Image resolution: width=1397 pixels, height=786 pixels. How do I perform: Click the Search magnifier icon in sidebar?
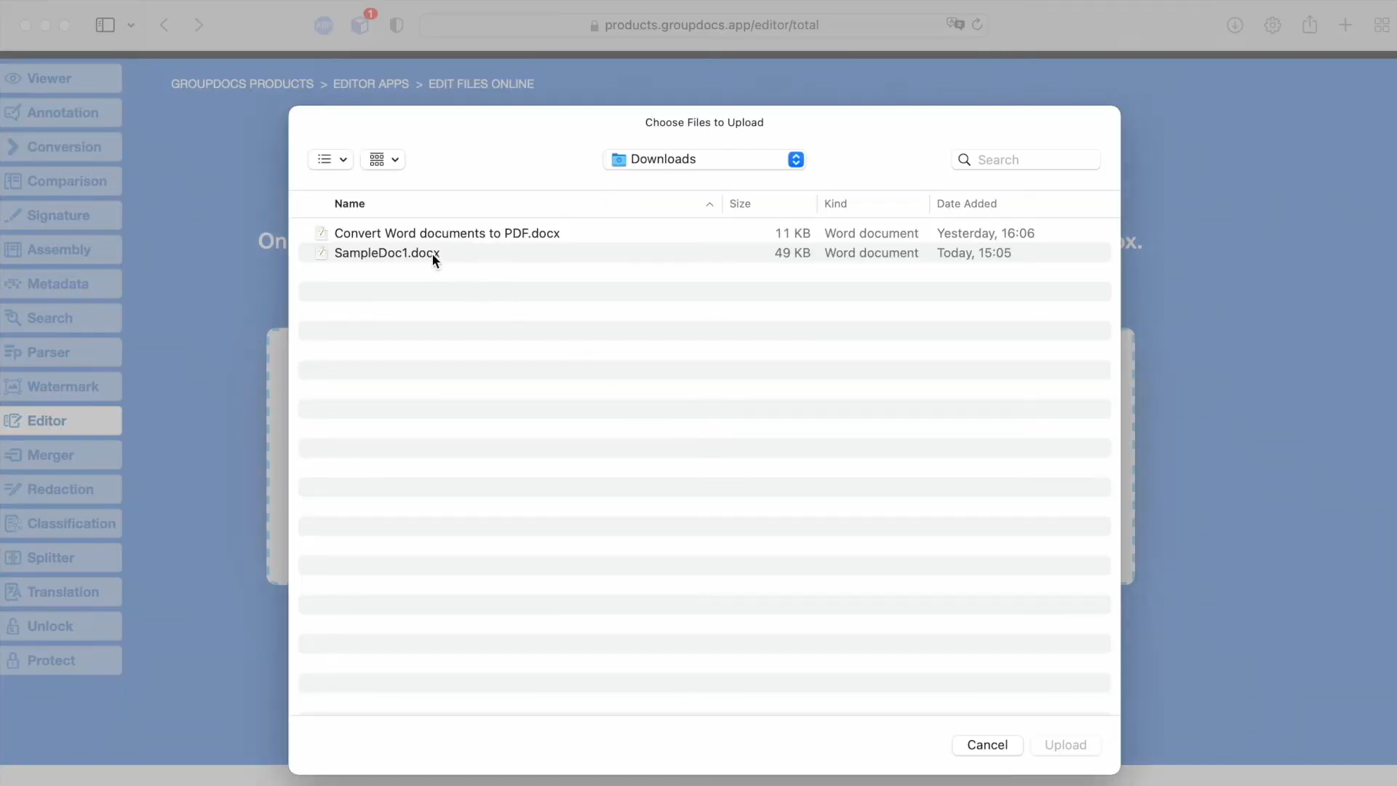click(13, 318)
